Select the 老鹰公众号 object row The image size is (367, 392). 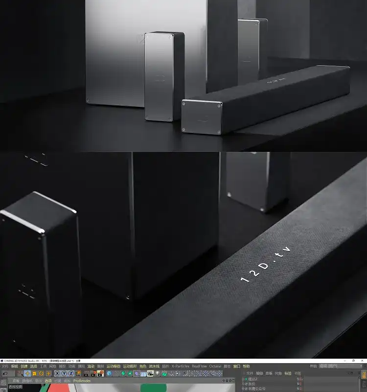point(256,389)
